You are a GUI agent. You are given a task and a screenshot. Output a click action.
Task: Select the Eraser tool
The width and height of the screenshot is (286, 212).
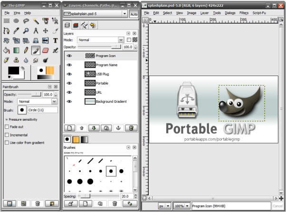pyautogui.click(x=46, y=50)
